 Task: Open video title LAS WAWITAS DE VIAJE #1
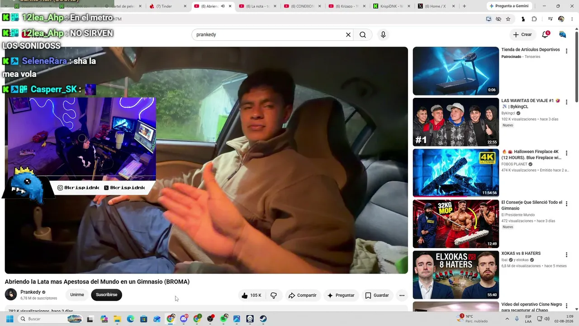(531, 104)
